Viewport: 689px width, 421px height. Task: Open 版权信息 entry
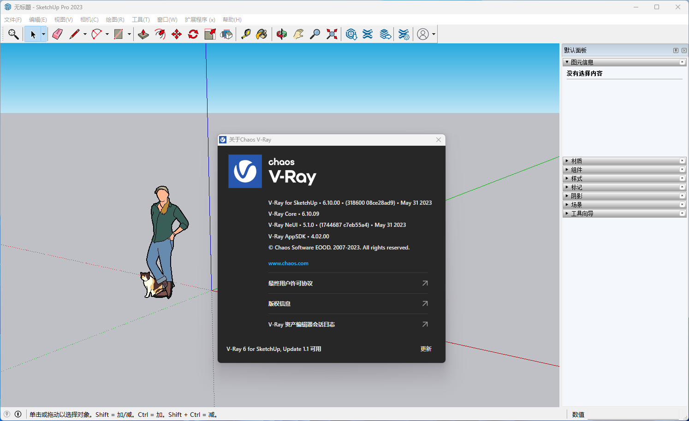pos(348,303)
